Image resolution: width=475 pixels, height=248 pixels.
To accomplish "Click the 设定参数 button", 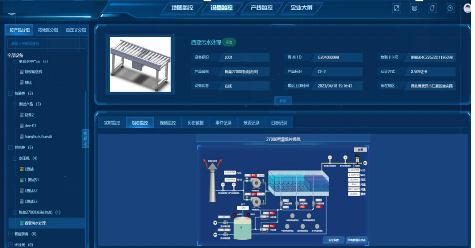I will (x=333, y=240).
